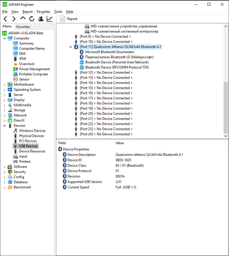Click the Input devices icon
229x256 pixels.
[15, 156]
